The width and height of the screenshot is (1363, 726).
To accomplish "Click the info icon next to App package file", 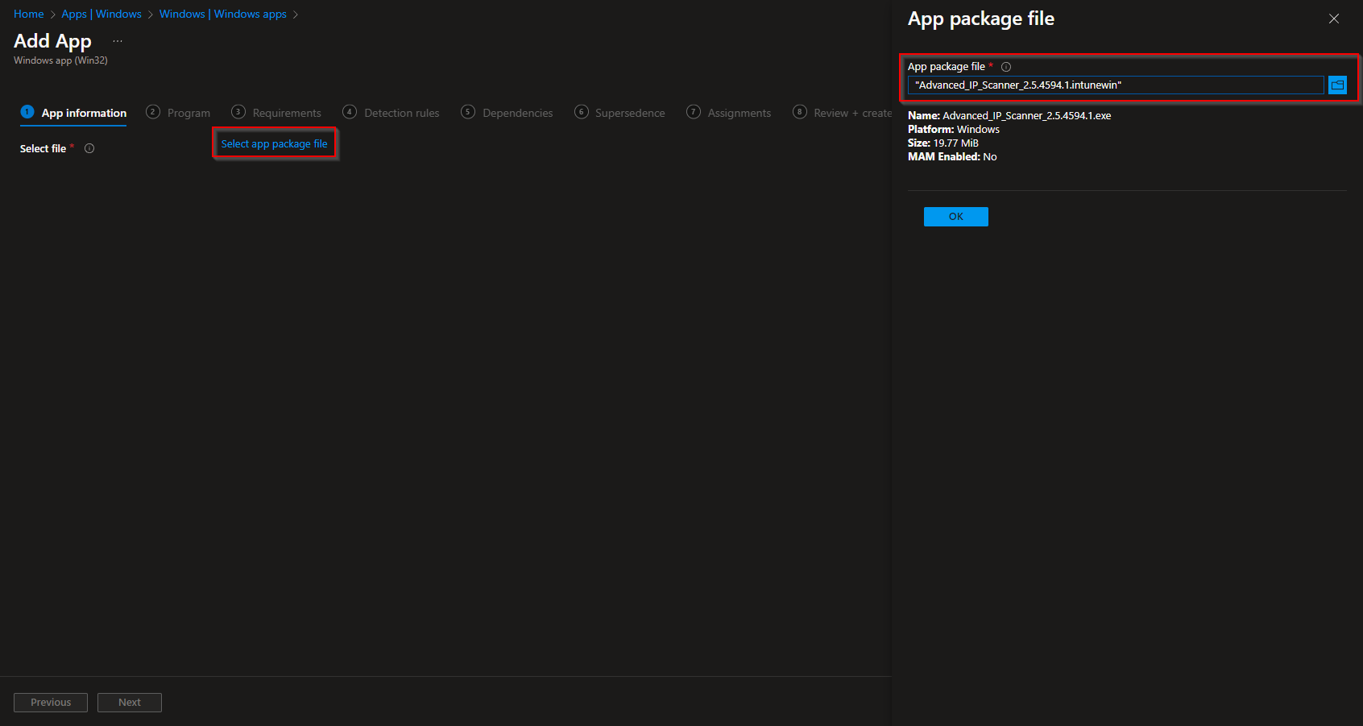I will click(x=1006, y=67).
